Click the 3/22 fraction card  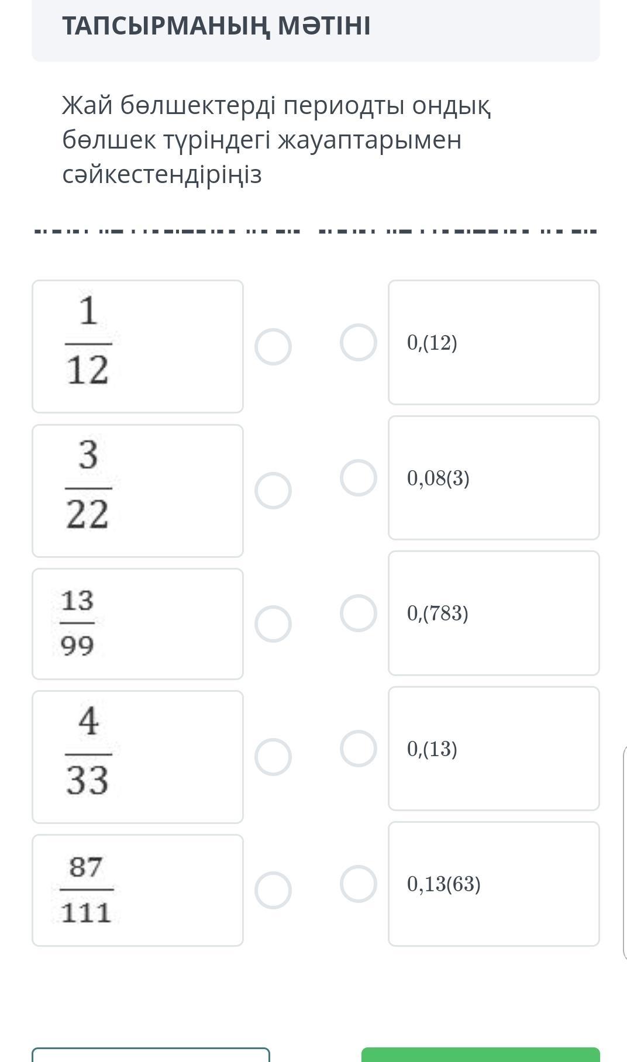tap(137, 491)
